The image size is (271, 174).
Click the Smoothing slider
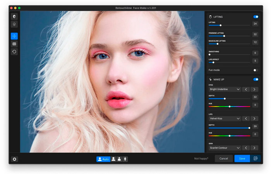[x=229, y=55]
